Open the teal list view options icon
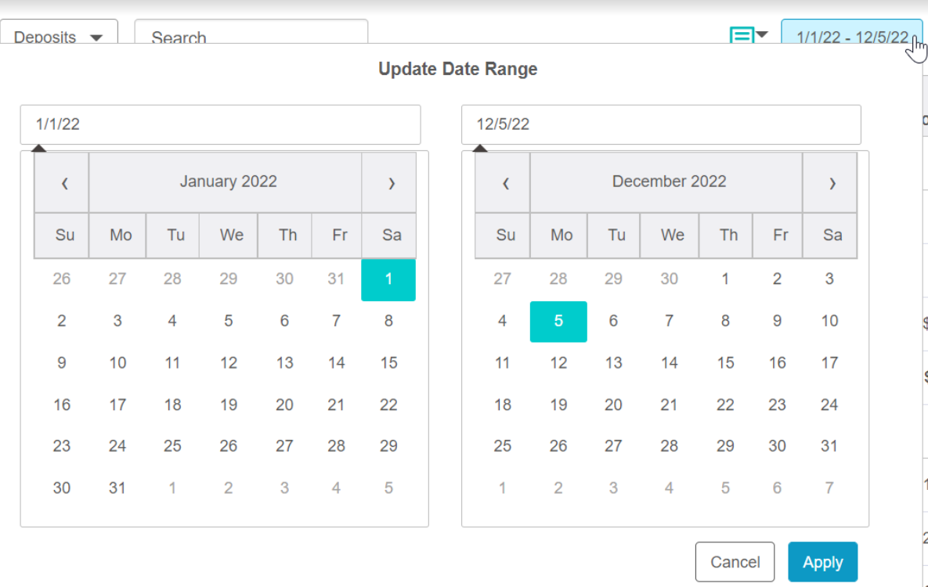928x587 pixels. click(748, 34)
